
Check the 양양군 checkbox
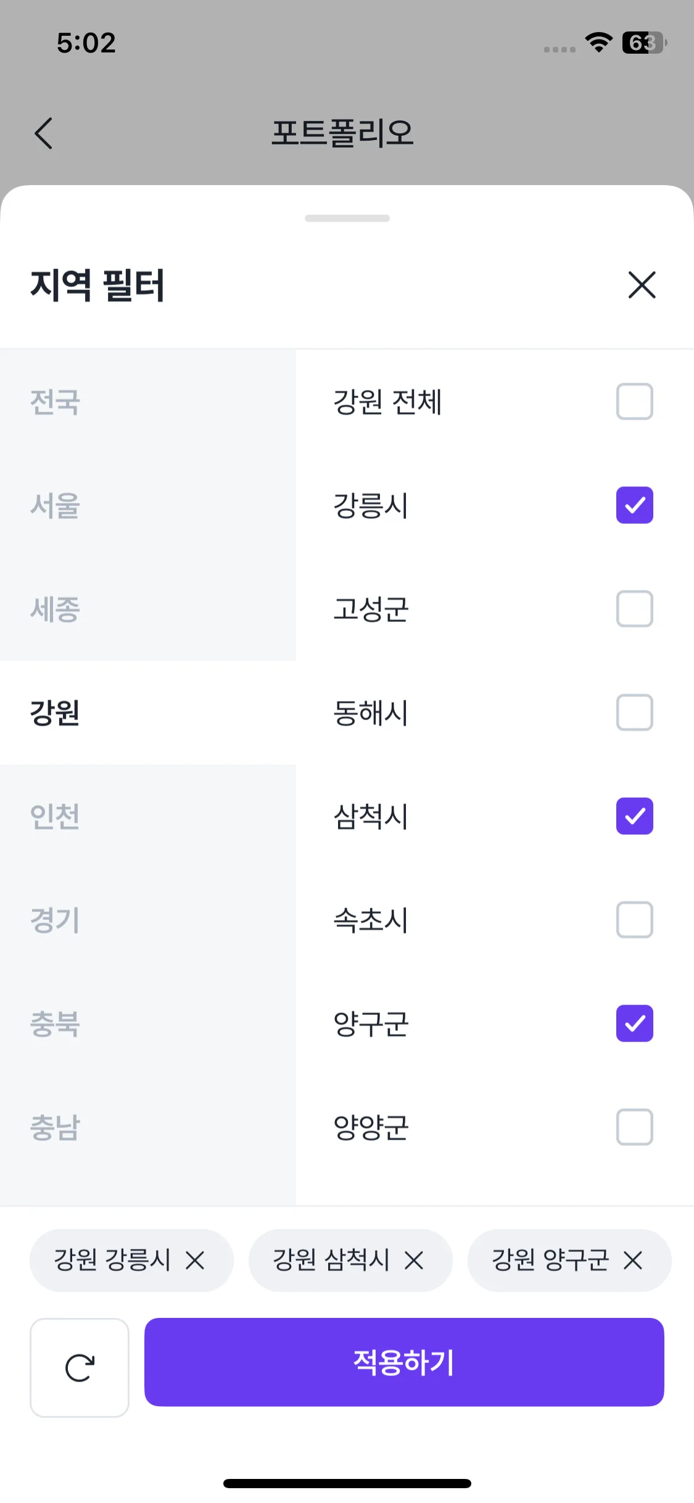point(634,1127)
